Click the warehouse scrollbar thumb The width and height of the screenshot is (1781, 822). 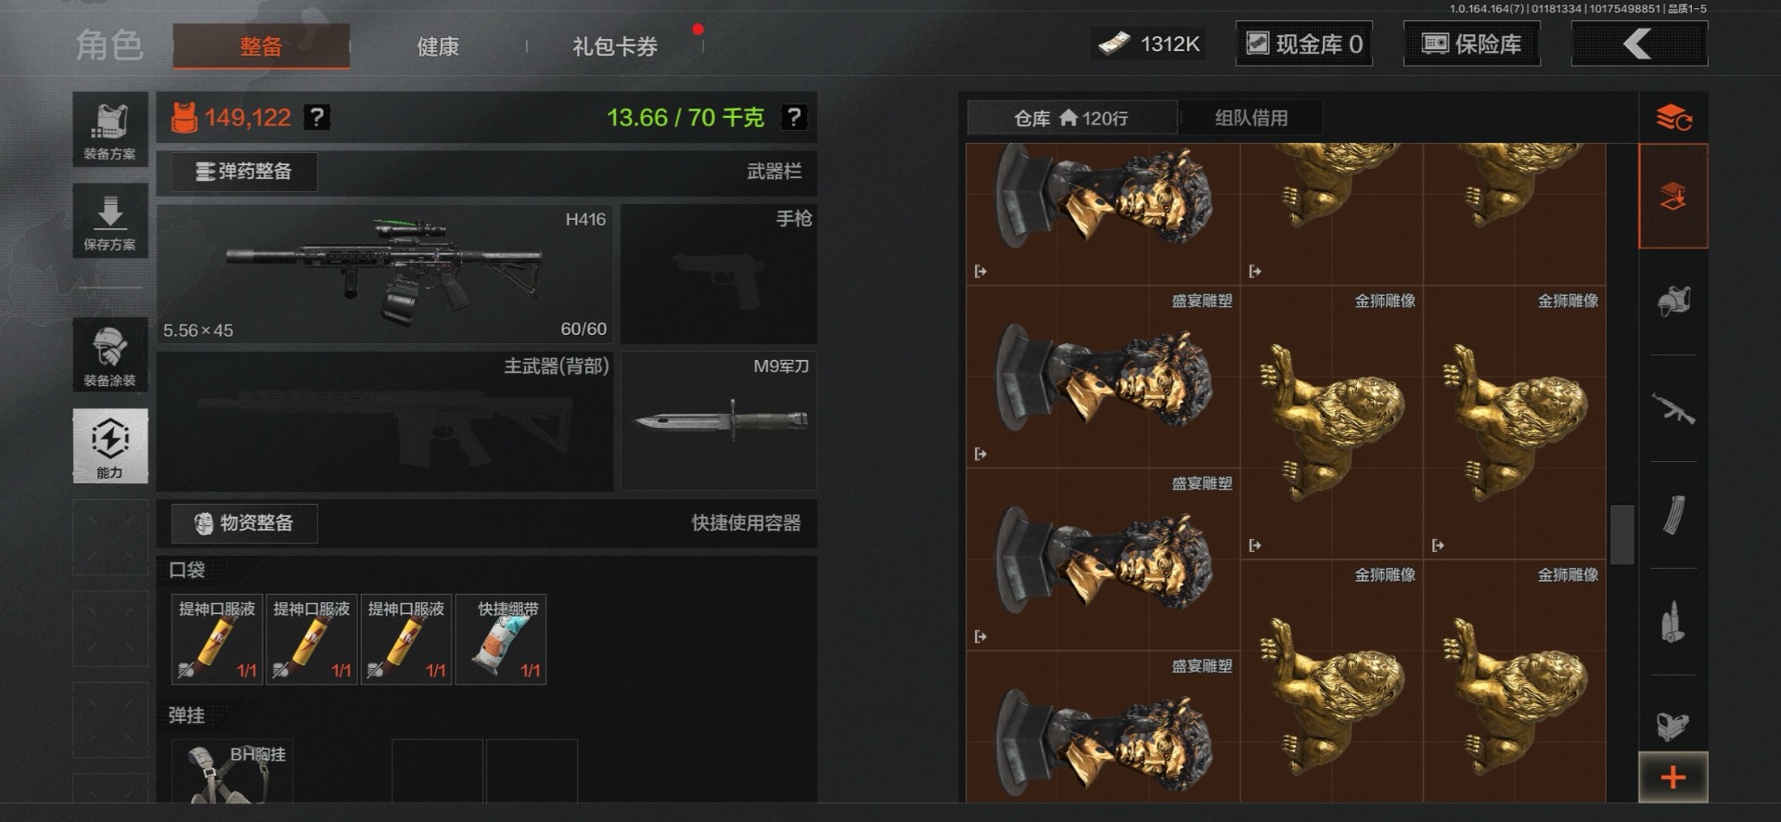click(1622, 534)
